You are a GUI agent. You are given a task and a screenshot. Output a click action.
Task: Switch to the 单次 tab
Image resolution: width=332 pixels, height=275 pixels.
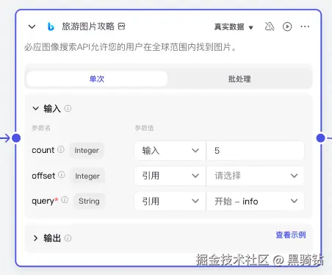(97, 79)
